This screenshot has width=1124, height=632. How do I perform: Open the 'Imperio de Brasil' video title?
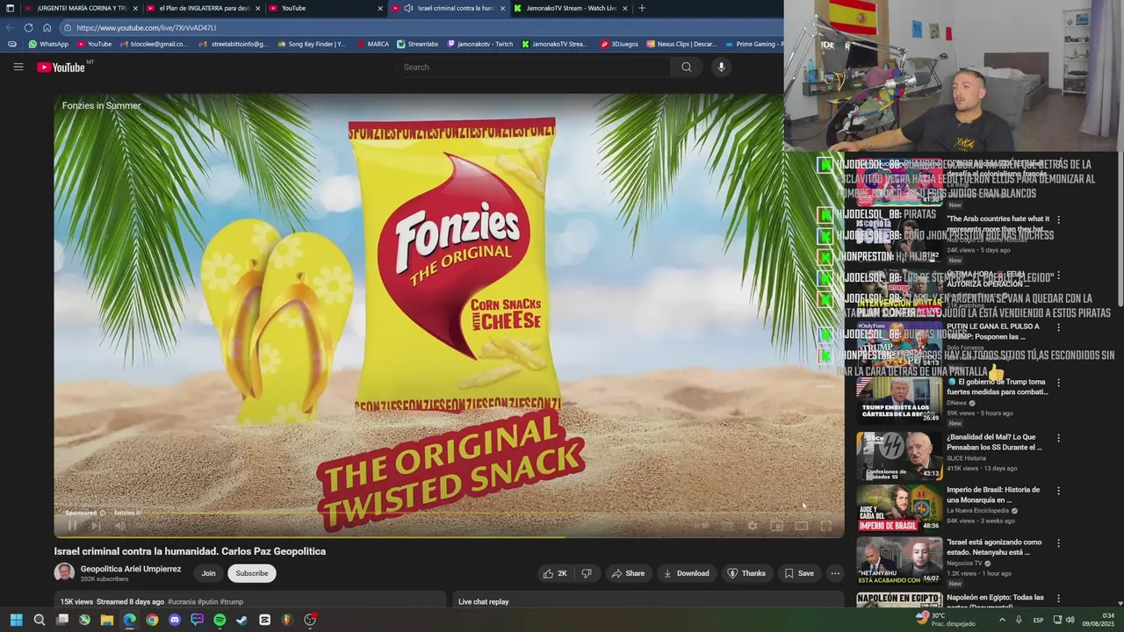point(993,495)
